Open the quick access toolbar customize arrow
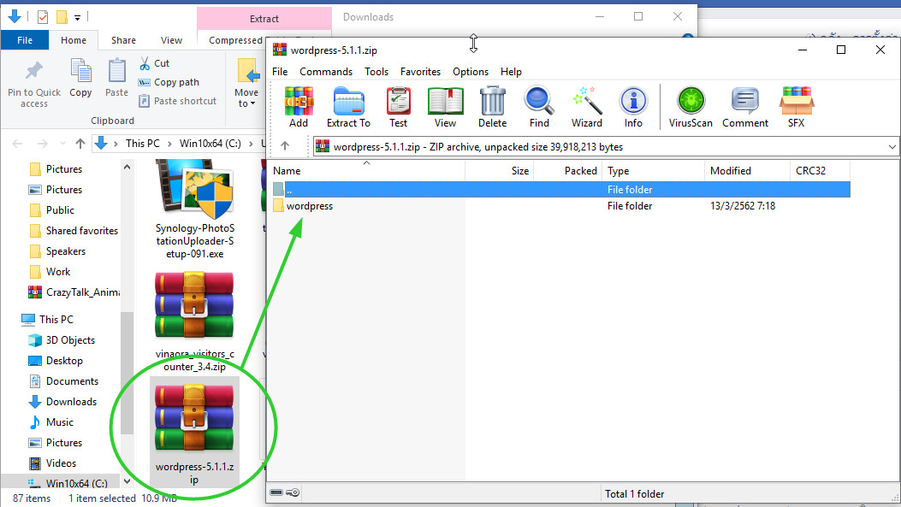This screenshot has height=507, width=901. (x=77, y=17)
